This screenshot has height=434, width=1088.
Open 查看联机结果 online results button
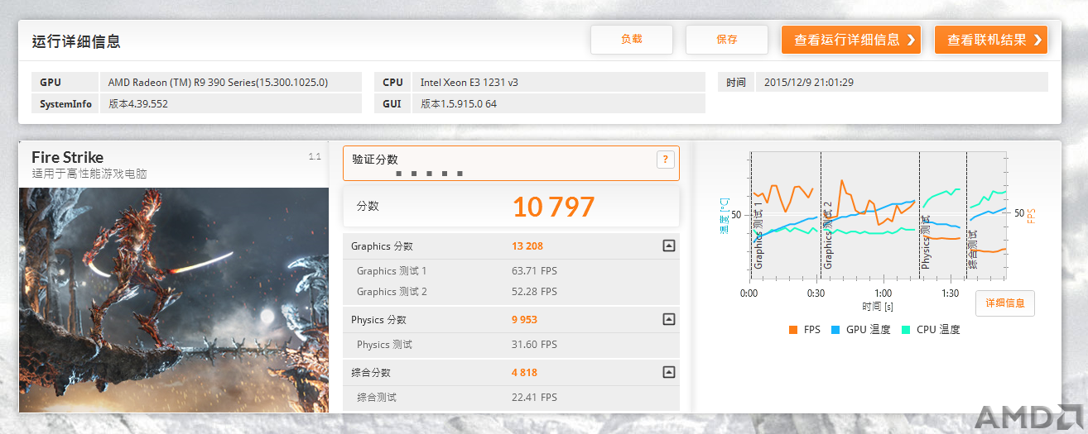(x=991, y=39)
